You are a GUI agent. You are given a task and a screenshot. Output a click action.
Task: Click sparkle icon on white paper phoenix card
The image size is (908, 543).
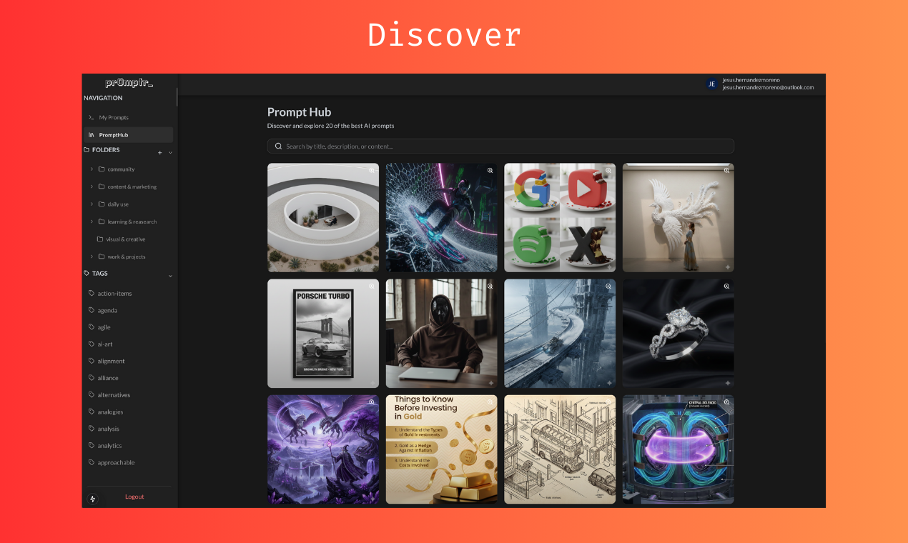(727, 266)
